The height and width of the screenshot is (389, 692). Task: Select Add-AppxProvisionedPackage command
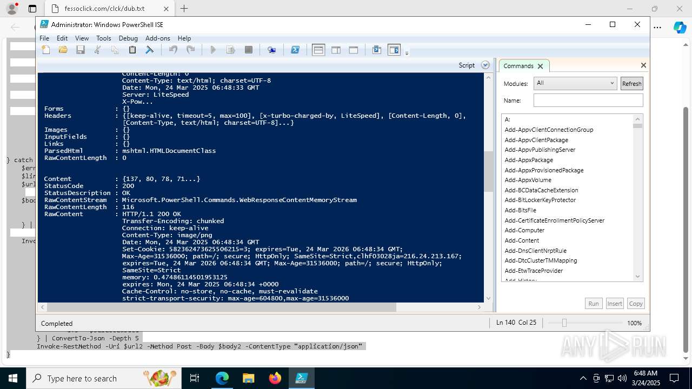pyautogui.click(x=544, y=170)
